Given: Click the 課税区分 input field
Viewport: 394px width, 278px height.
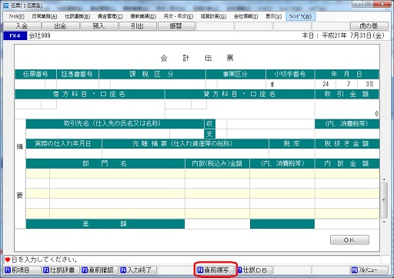Looking at the screenshot, I should click(158, 84).
